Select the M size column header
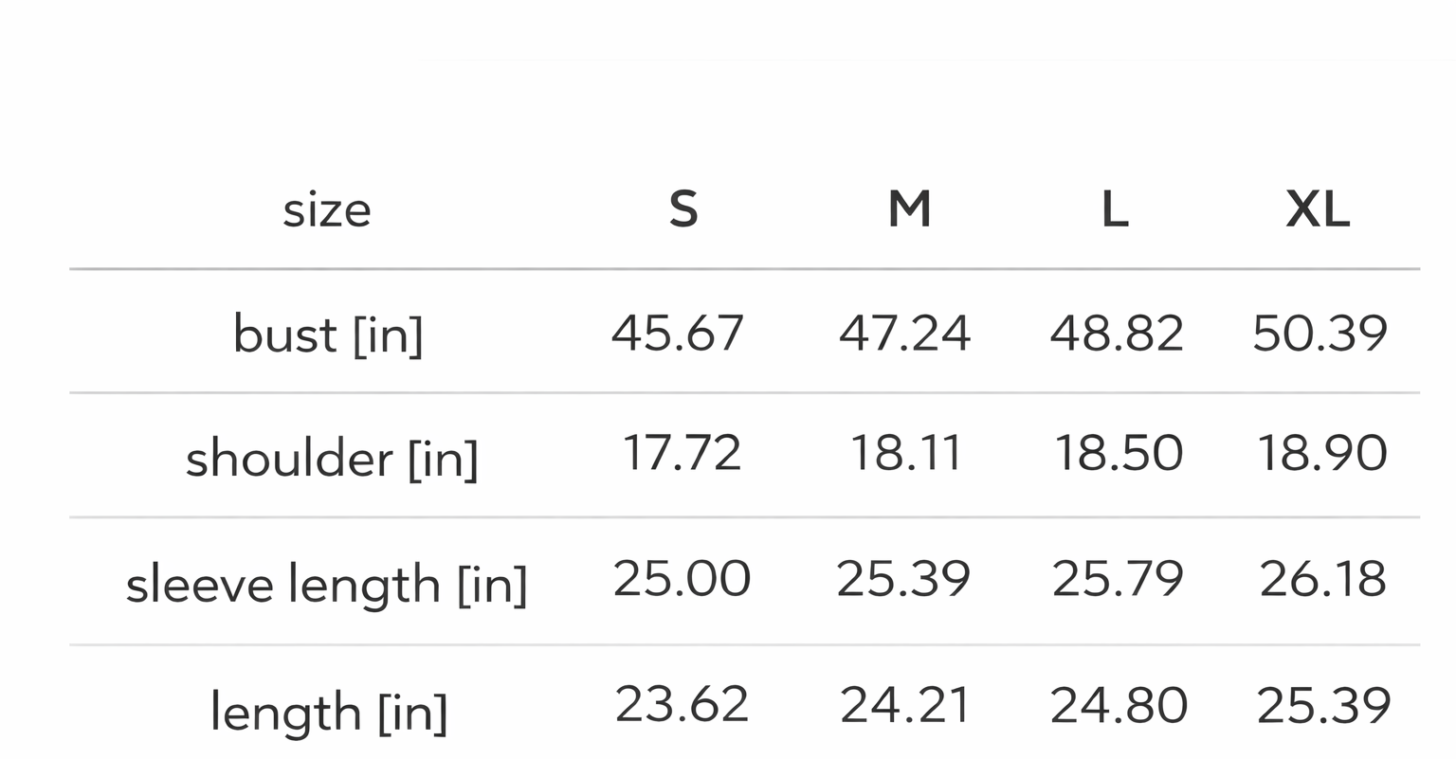This screenshot has height=759, width=1456. coord(909,209)
